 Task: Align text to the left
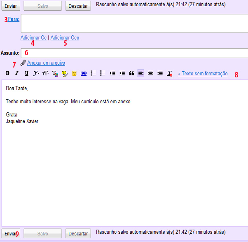[x=141, y=73]
